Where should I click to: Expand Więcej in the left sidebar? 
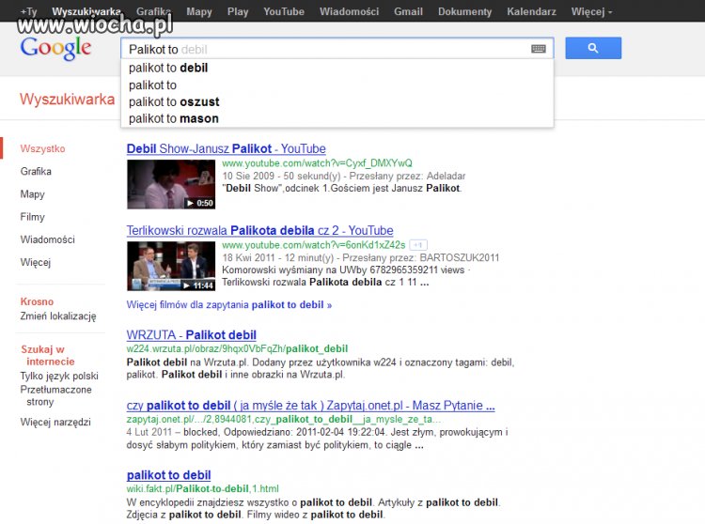[36, 262]
